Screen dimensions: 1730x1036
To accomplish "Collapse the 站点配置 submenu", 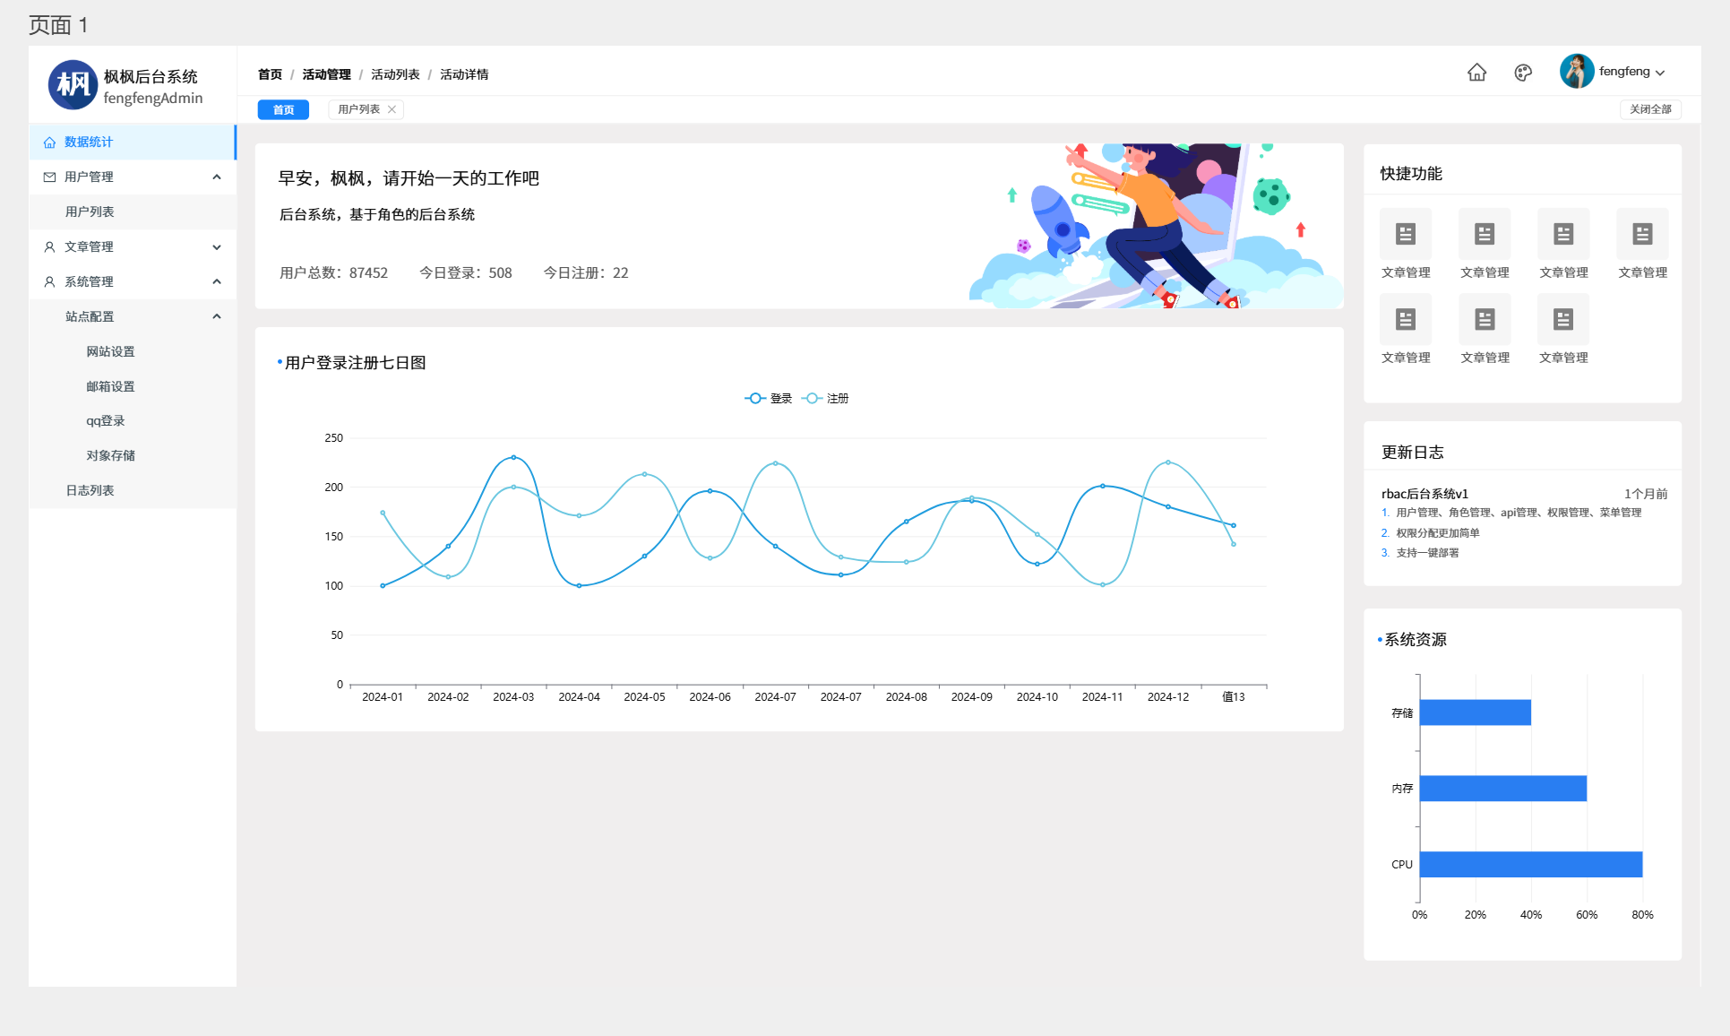I will click(x=217, y=316).
